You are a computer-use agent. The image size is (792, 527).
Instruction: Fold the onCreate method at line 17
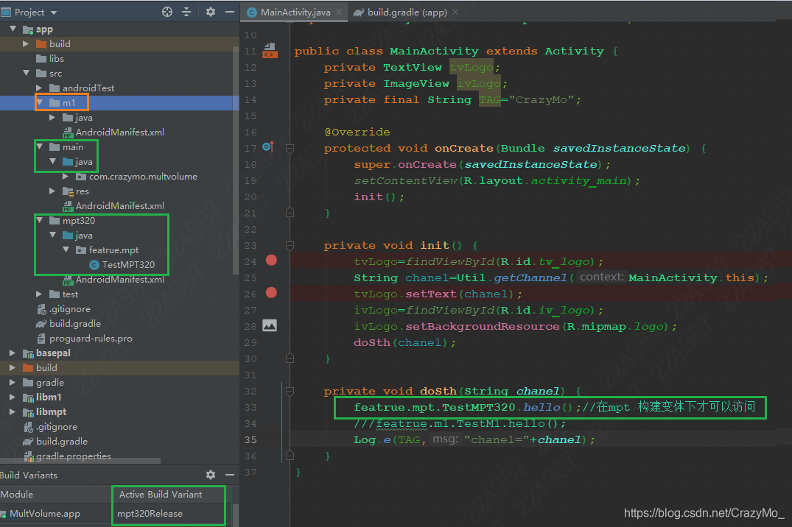[290, 148]
